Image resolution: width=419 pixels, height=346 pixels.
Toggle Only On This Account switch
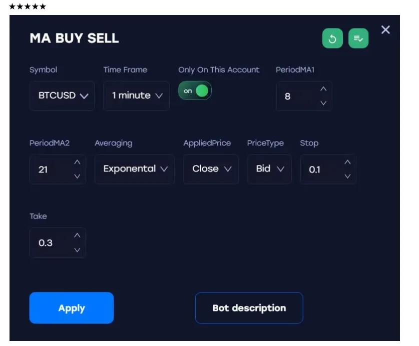pyautogui.click(x=195, y=91)
